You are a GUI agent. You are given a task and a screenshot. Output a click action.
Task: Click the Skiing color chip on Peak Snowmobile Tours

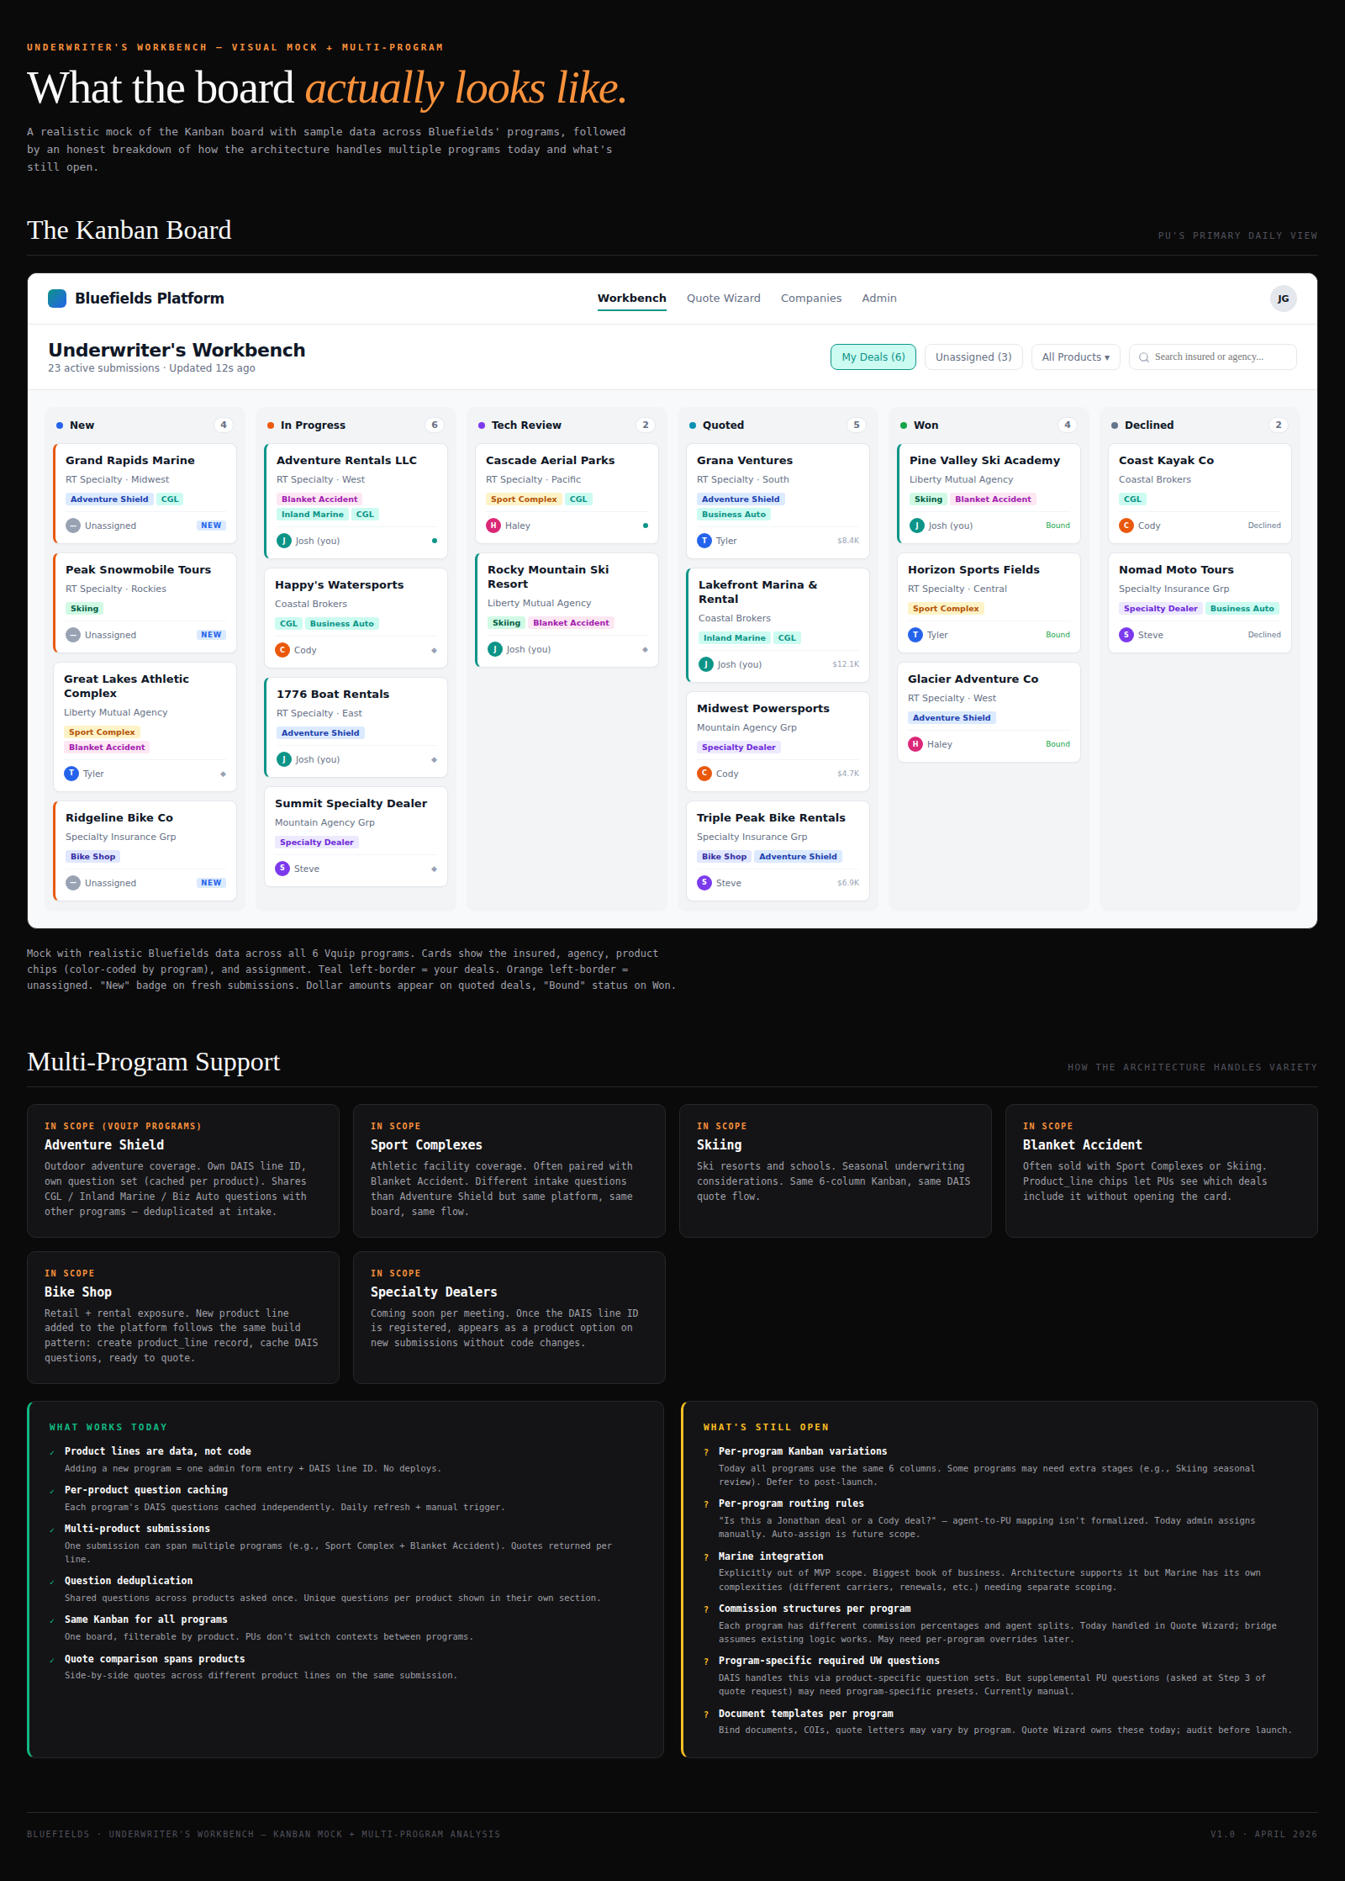click(83, 608)
